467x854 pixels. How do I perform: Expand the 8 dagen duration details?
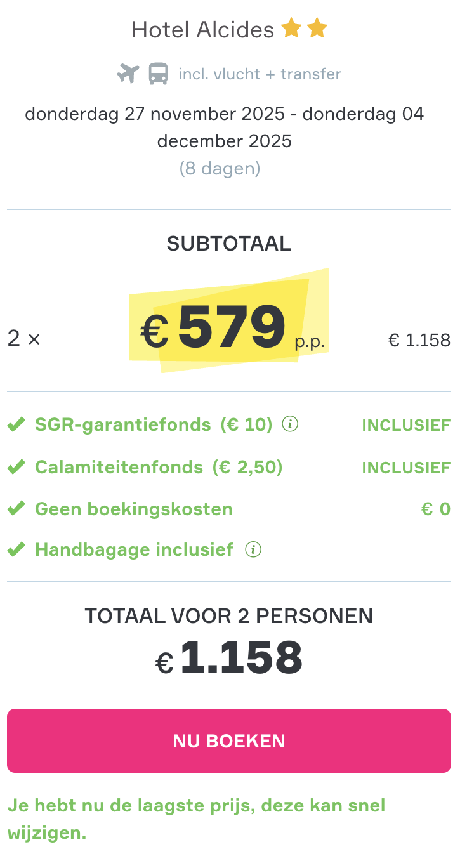(x=220, y=168)
